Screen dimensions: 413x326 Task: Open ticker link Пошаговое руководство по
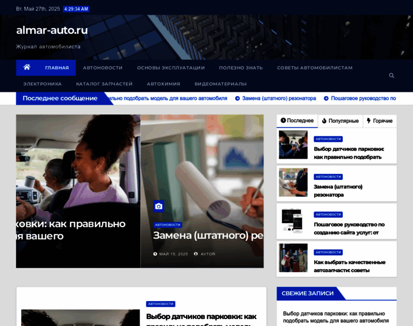pos(363,98)
